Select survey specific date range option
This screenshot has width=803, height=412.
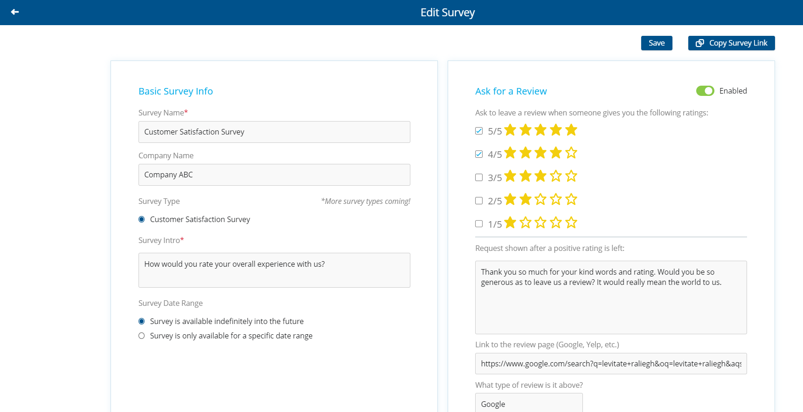pyautogui.click(x=142, y=336)
